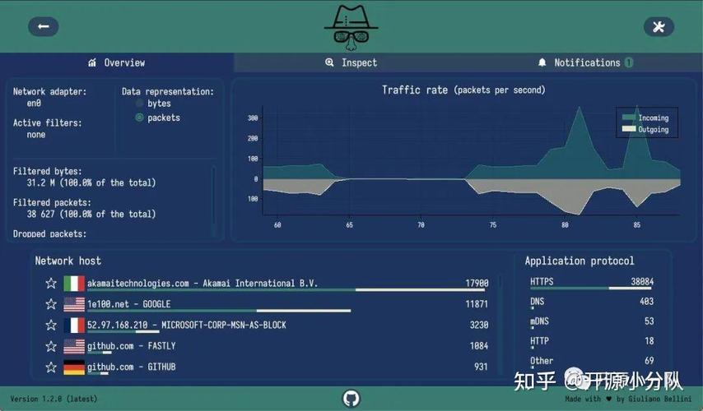Star the 52.97.168.210 Microsoft host
Image resolution: width=703 pixels, height=411 pixels.
tap(51, 325)
